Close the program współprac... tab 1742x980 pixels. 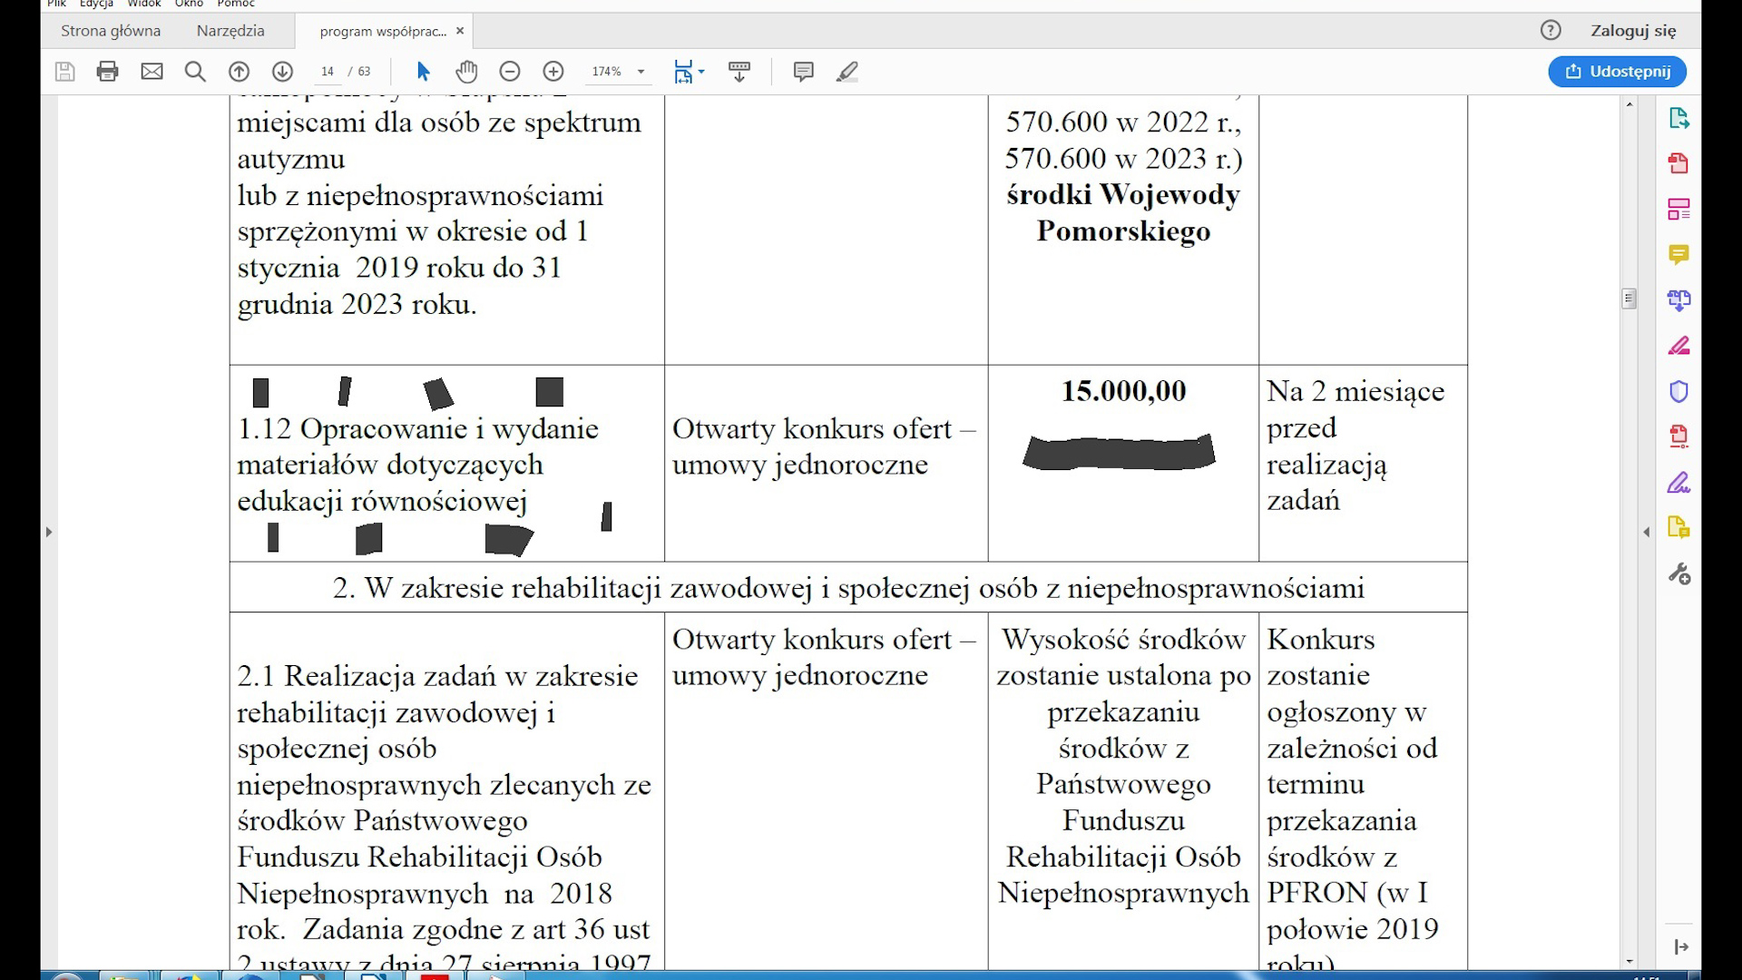[x=460, y=31]
